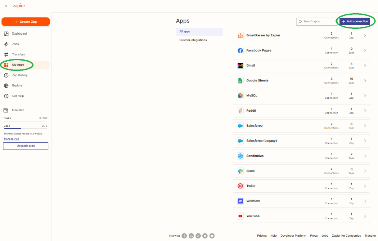Go to Zaps in the sidebar
This screenshot has width=378, height=241.
coord(15,44)
